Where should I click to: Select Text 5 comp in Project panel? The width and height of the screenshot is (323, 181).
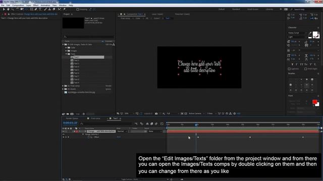click(x=76, y=70)
